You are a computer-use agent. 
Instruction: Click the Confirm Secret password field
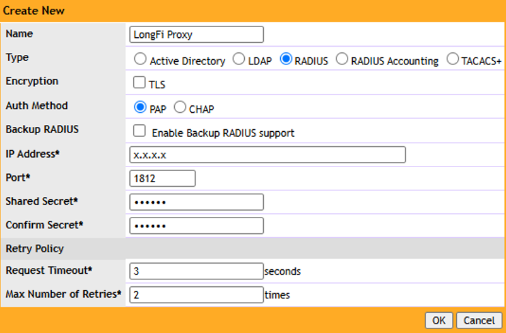pos(196,226)
